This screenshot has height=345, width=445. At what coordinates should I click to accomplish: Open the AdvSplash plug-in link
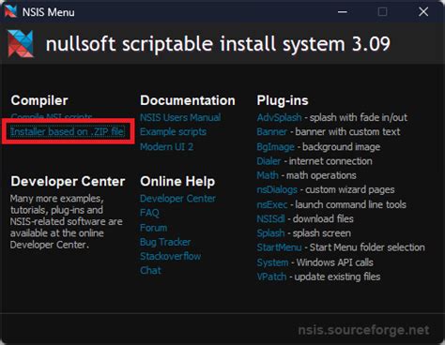279,117
